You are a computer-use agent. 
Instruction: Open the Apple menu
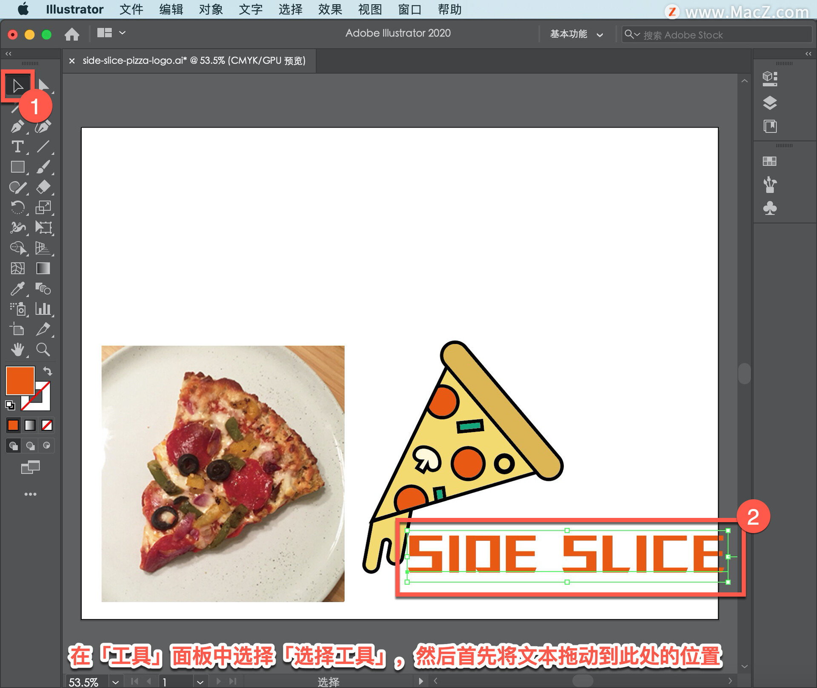click(23, 9)
